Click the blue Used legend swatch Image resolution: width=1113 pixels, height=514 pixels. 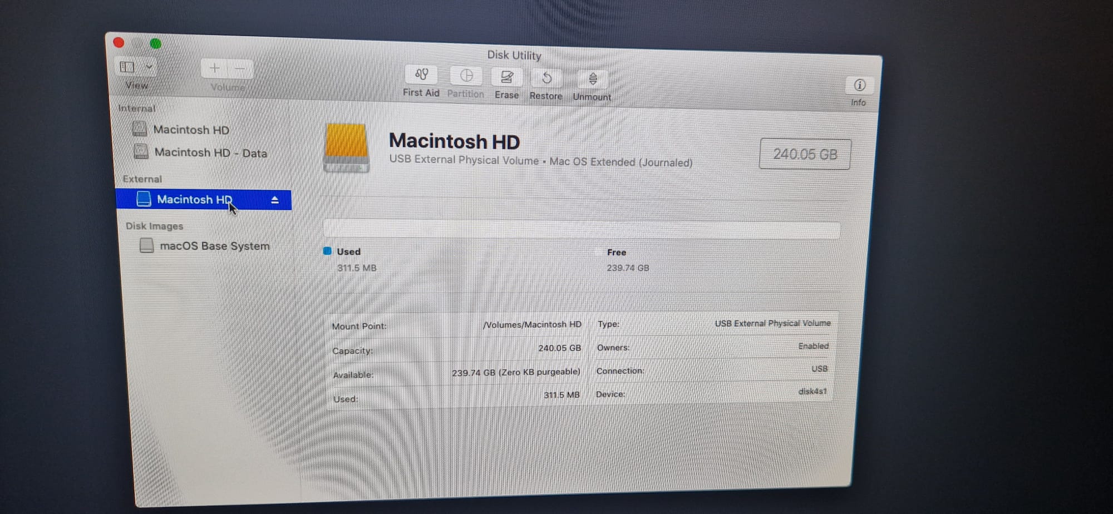[x=327, y=251]
